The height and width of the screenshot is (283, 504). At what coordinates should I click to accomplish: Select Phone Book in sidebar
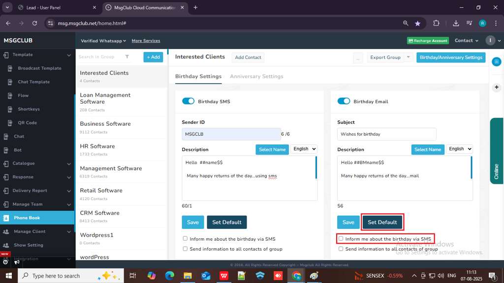click(37, 218)
